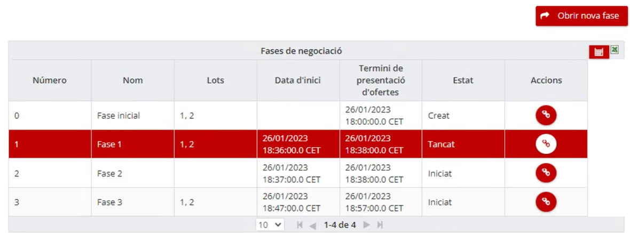The height and width of the screenshot is (233, 630).
Task: Sort by the Número column header
Action: (50, 80)
